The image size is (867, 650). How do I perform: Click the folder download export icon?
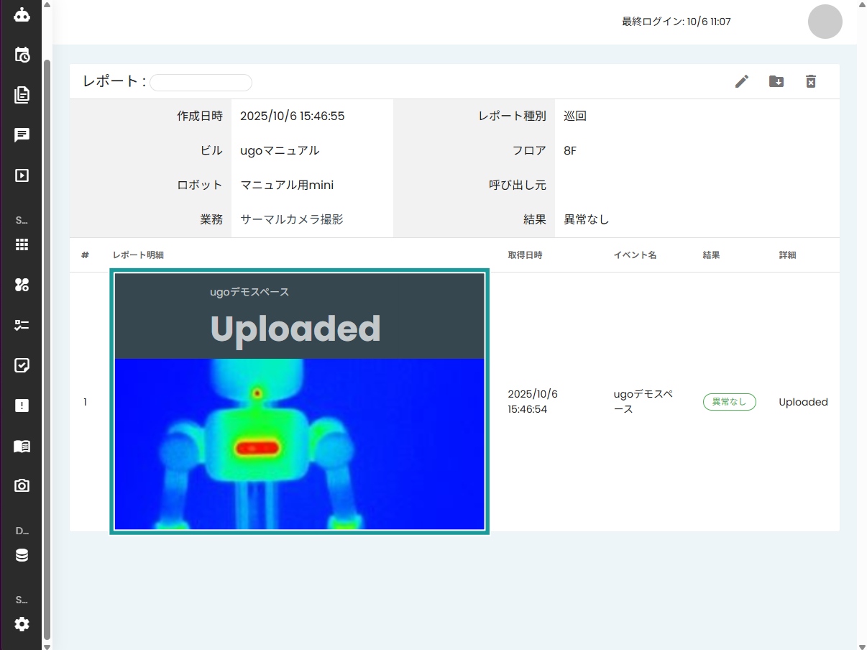point(776,81)
